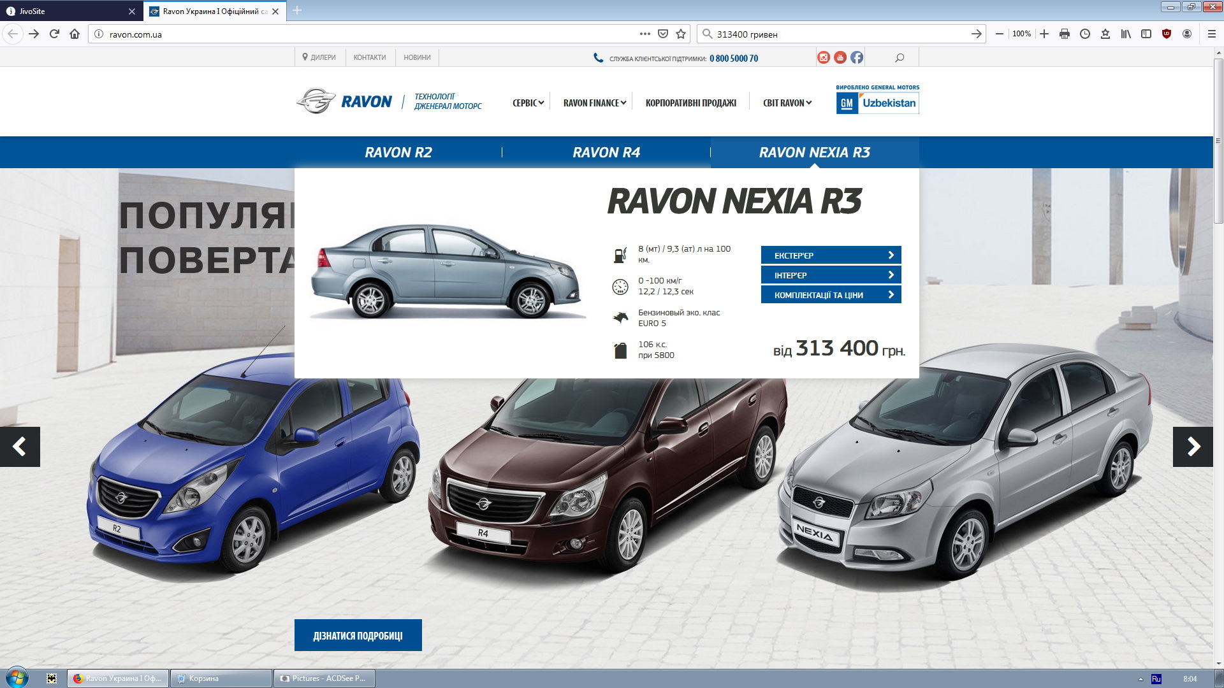Go to next slide arrow
Image resolution: width=1224 pixels, height=688 pixels.
1193,447
